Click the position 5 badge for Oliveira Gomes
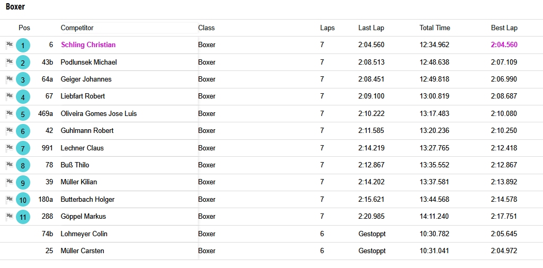Image resolution: width=543 pixels, height=268 pixels. [x=23, y=114]
